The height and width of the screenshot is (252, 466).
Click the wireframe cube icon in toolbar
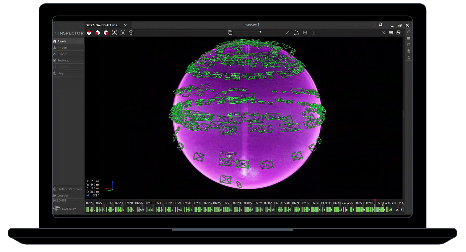tap(131, 33)
